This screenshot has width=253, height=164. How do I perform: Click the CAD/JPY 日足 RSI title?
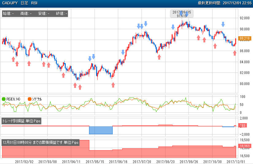(20, 3)
